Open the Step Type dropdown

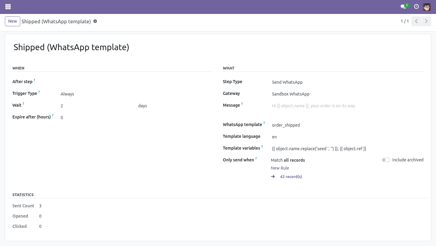(348, 82)
